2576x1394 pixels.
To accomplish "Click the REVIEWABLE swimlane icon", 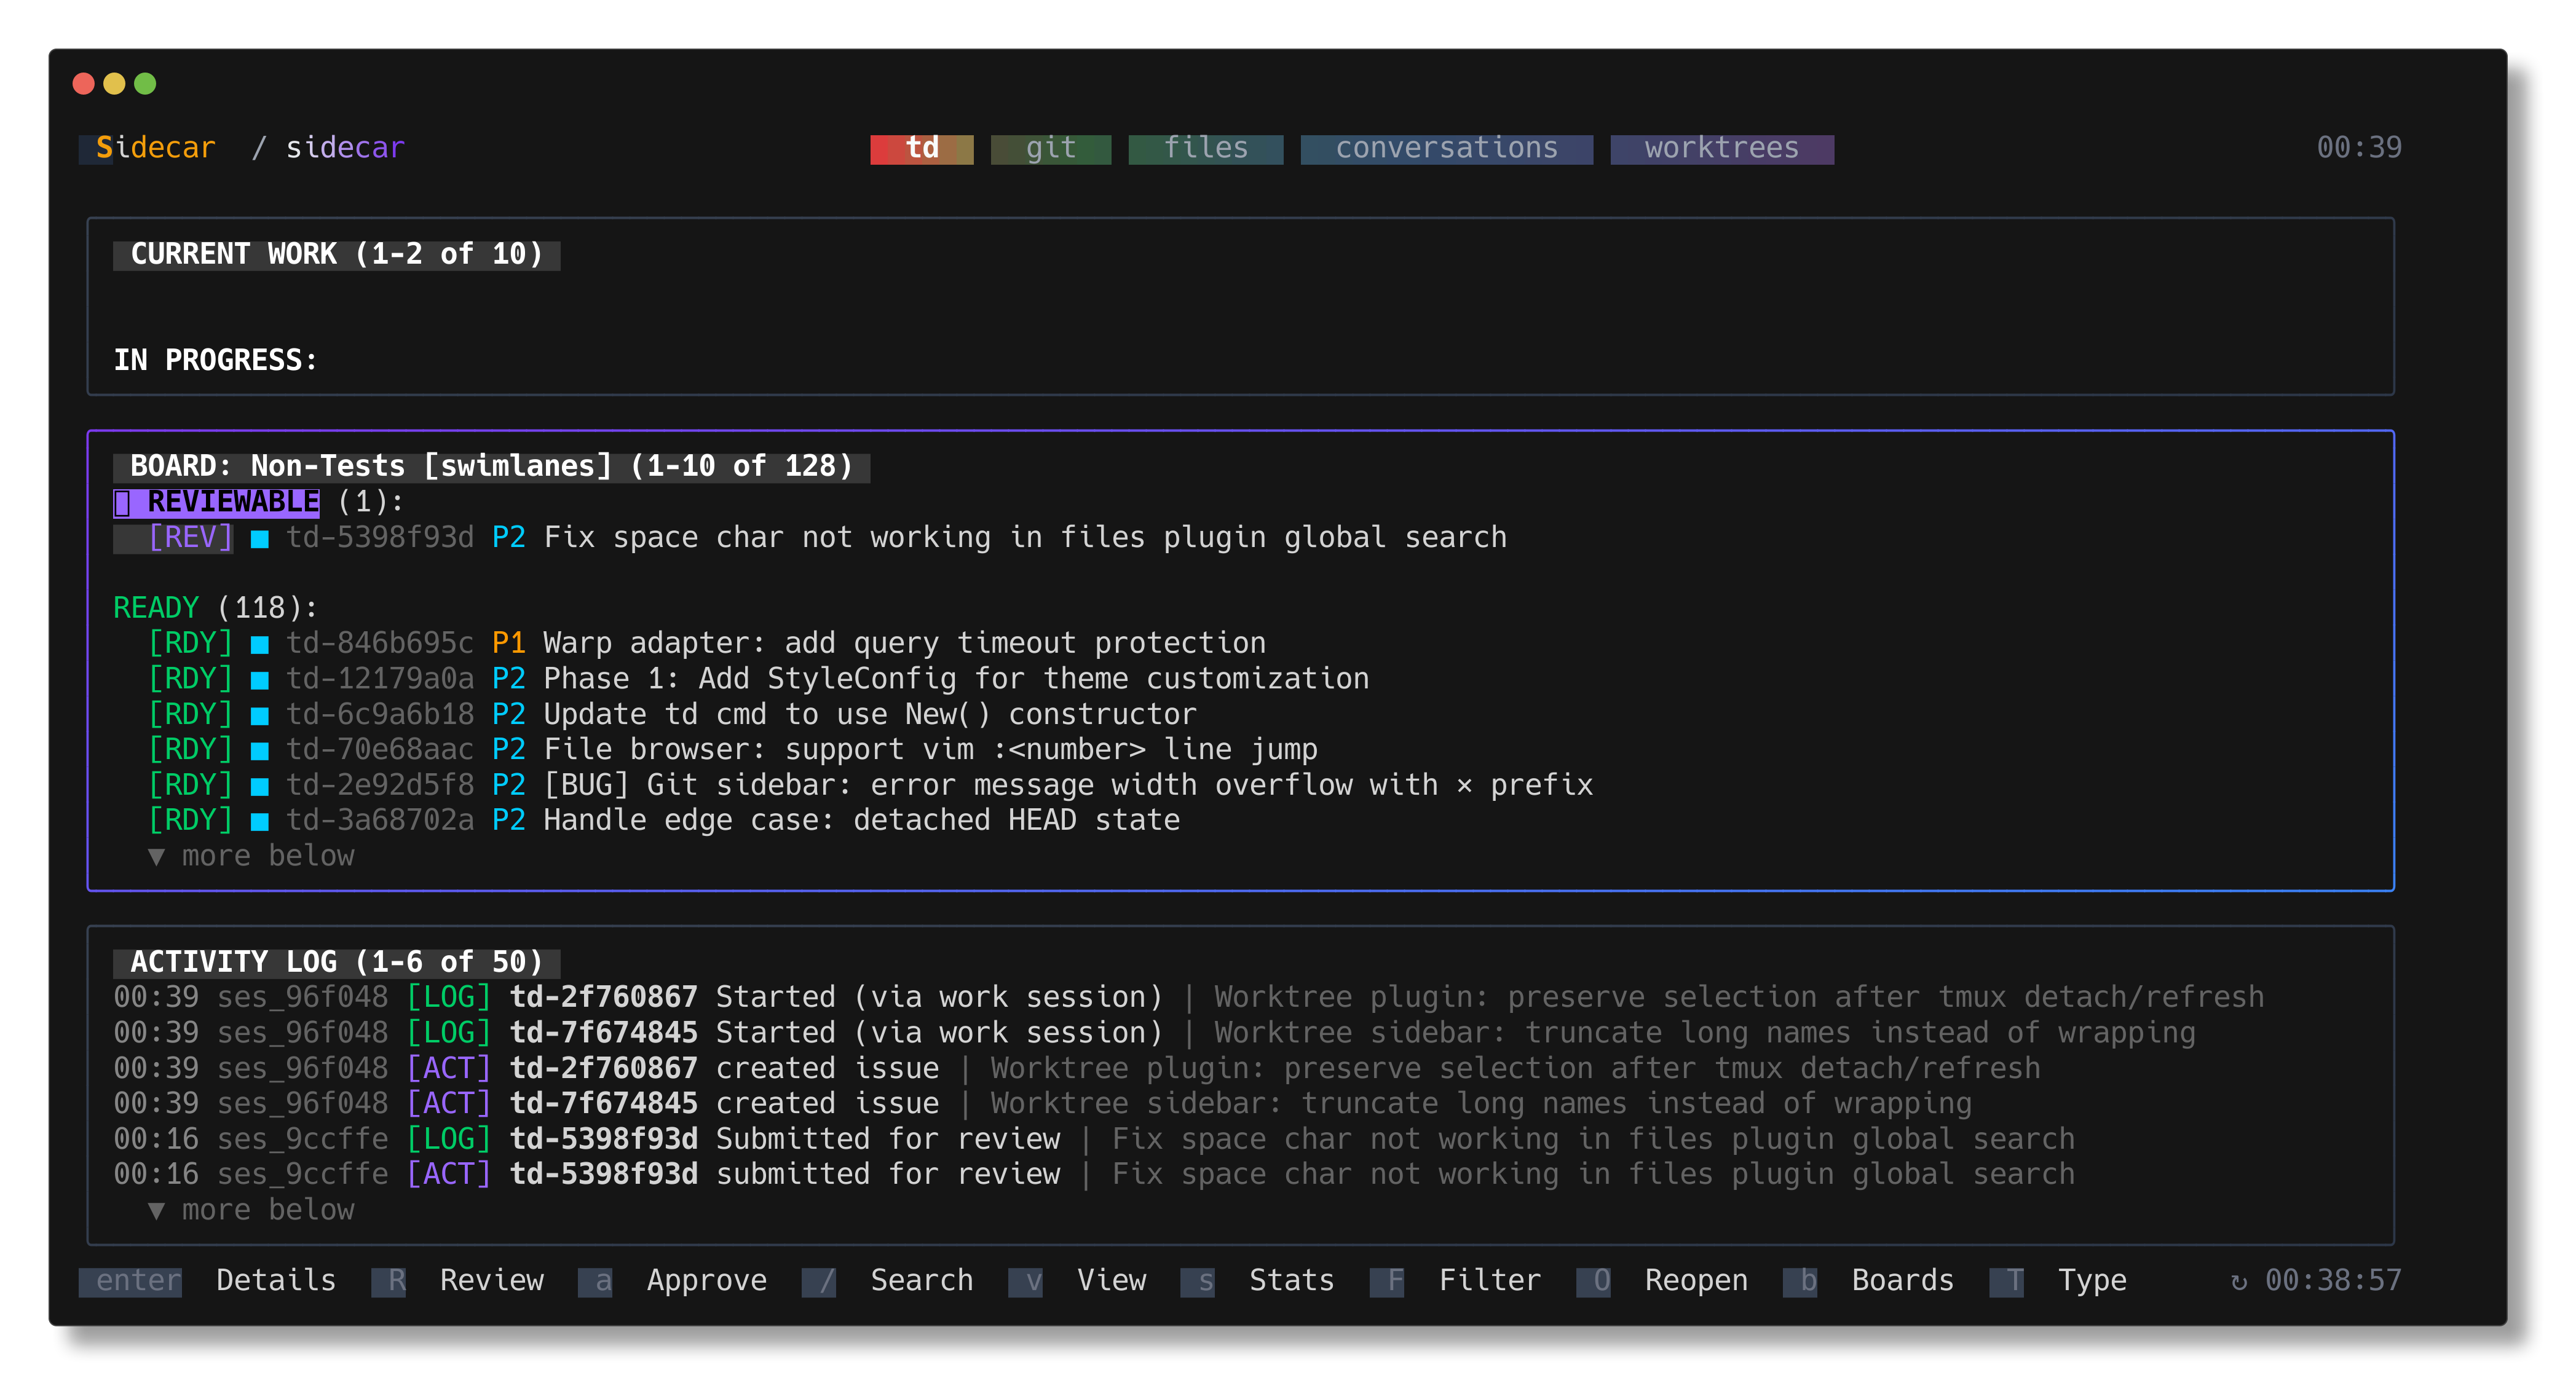I will pos(123,502).
